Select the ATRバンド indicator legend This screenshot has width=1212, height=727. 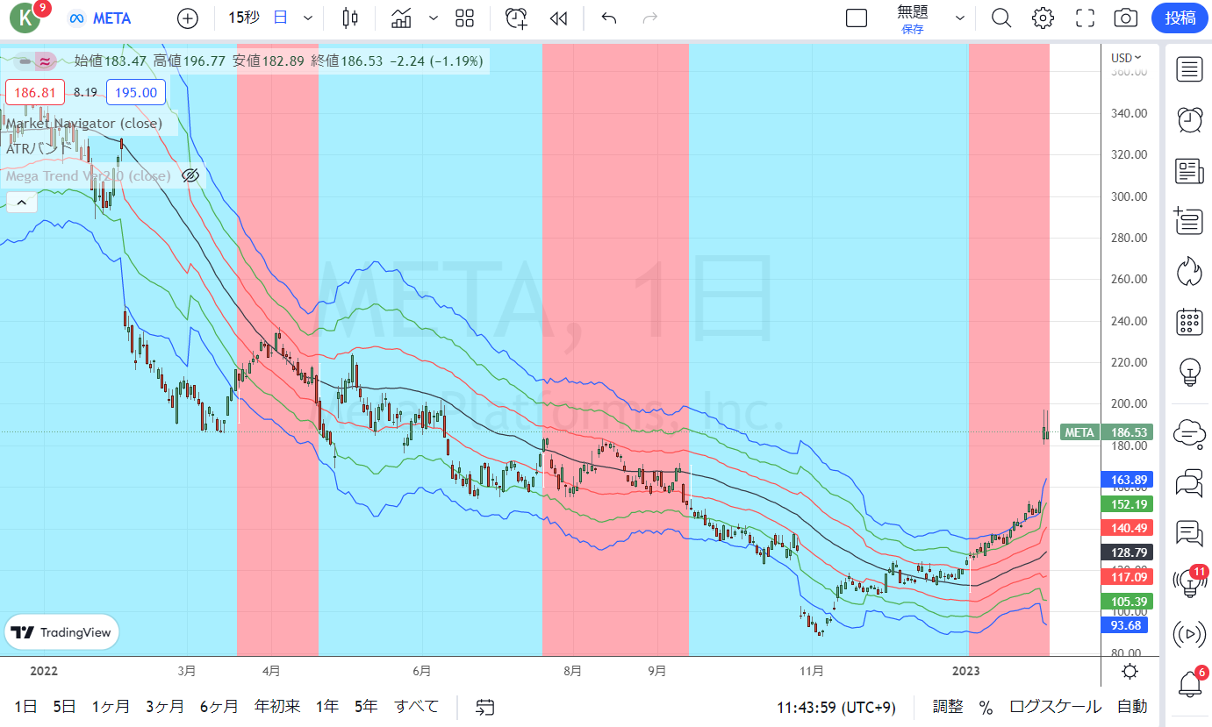coord(39,149)
